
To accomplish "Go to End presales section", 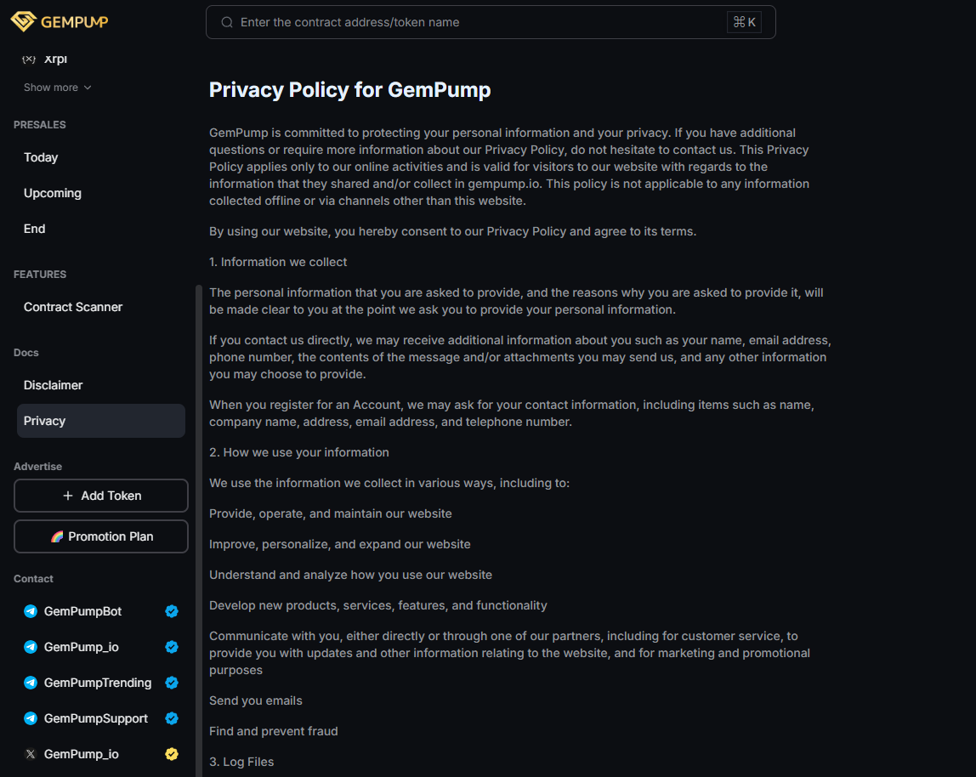I will (x=35, y=229).
